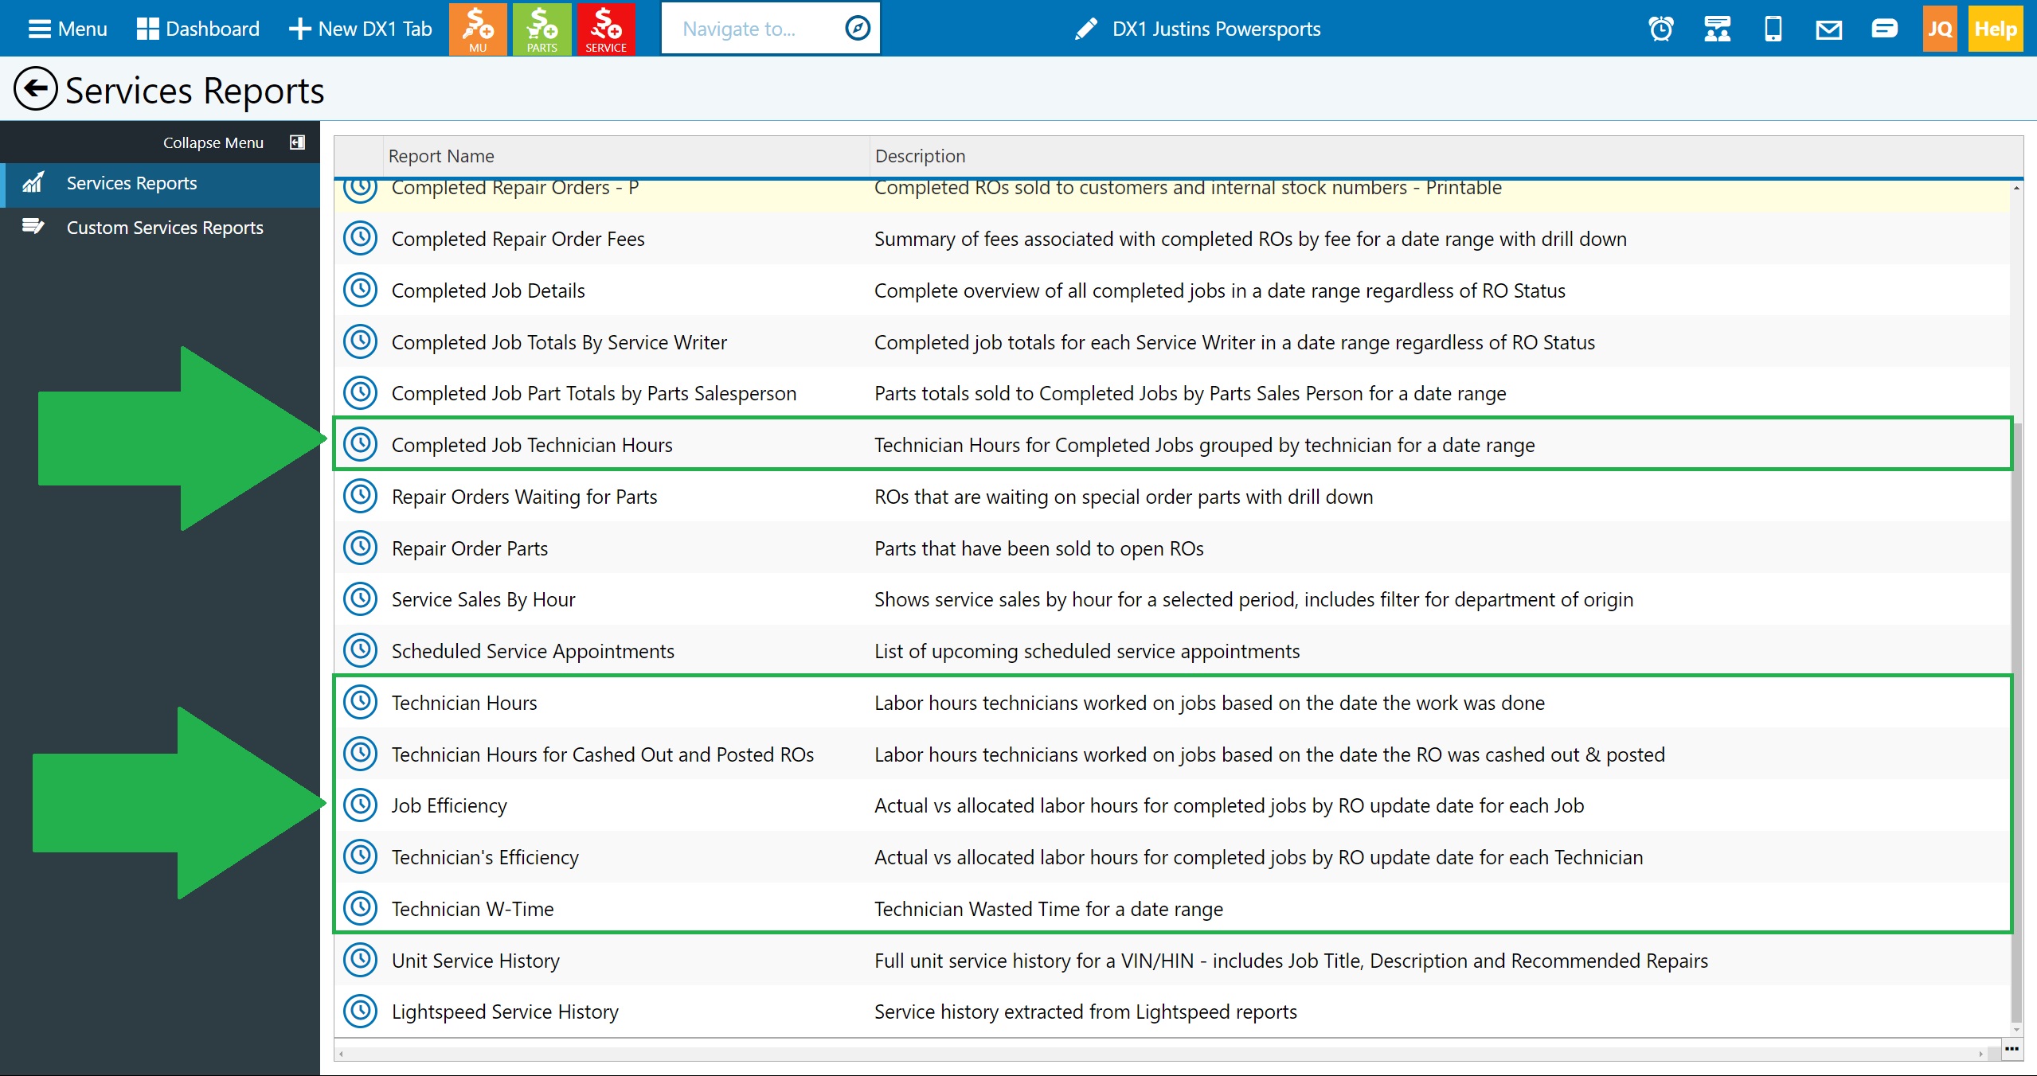Click the orange MU quick sale icon
The height and width of the screenshot is (1076, 2037).
click(478, 29)
